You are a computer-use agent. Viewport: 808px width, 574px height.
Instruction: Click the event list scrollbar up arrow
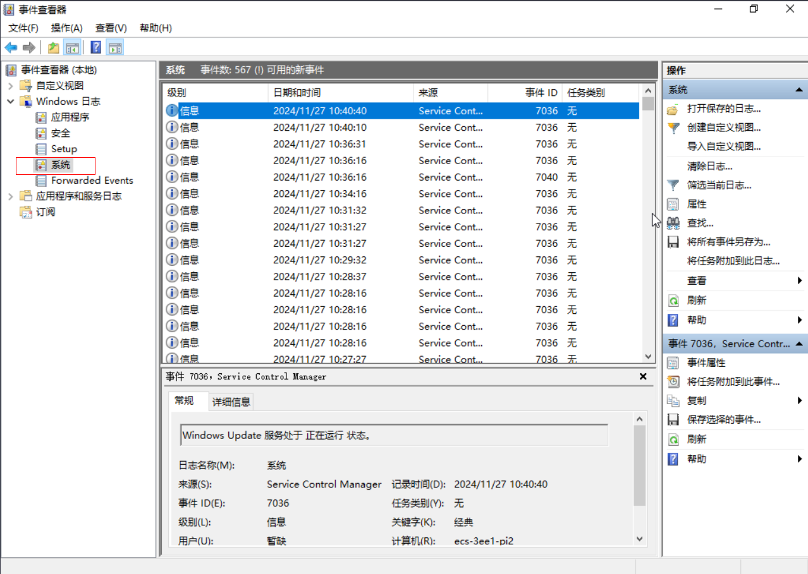648,90
